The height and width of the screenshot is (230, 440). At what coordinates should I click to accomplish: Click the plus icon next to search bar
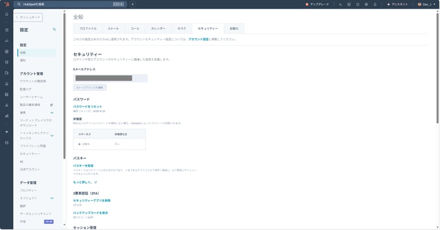133,4
